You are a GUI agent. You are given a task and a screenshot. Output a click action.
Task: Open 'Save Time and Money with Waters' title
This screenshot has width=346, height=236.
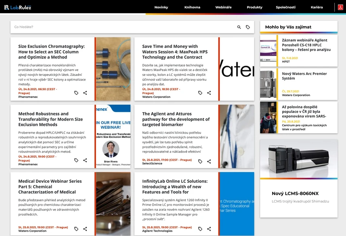[x=175, y=52]
